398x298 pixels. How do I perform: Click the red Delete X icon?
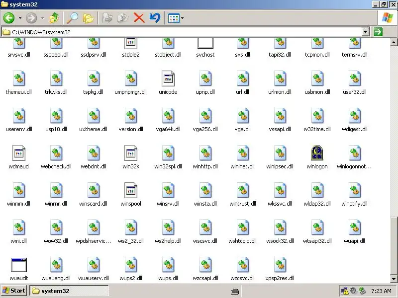(139, 18)
